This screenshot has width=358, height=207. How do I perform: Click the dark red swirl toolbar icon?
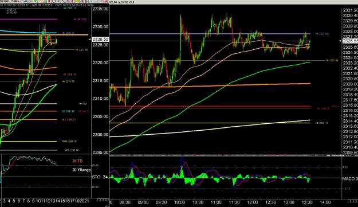[86, 1]
